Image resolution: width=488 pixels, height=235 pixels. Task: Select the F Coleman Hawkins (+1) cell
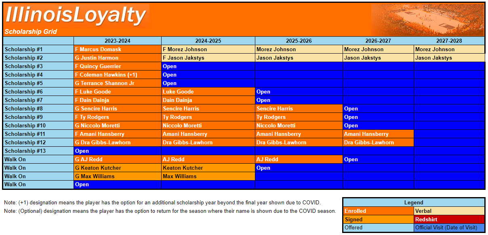pos(117,75)
